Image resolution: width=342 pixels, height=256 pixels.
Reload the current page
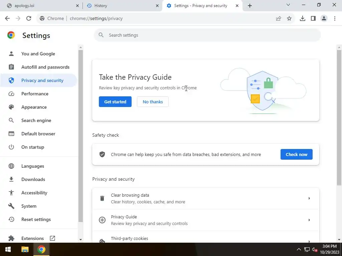pos(29,19)
